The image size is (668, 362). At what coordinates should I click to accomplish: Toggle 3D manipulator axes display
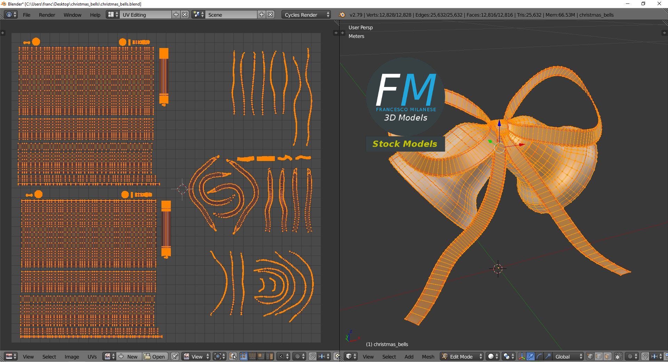coord(522,356)
